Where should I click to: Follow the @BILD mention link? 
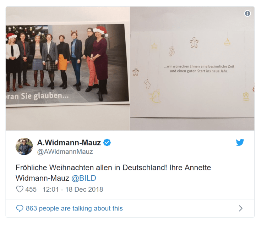[x=84, y=178]
